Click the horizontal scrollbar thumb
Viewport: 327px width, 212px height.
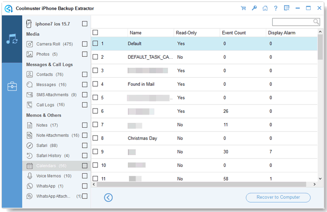pos(201,185)
